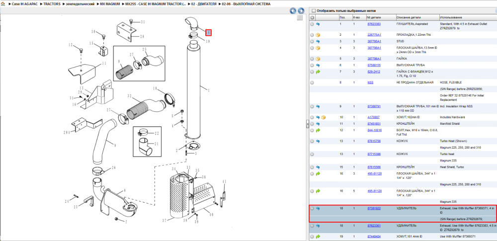The height and width of the screenshot is (241, 497).
Task: Open part number link 829-2412
Action: coord(374,72)
